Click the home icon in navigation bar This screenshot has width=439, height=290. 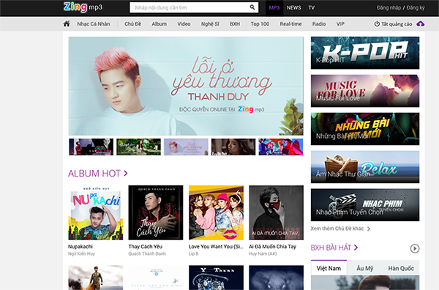[x=67, y=24]
